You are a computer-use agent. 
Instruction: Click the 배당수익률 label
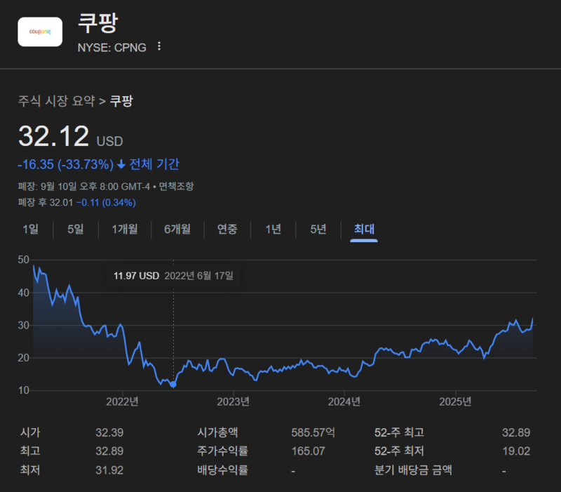pos(222,470)
